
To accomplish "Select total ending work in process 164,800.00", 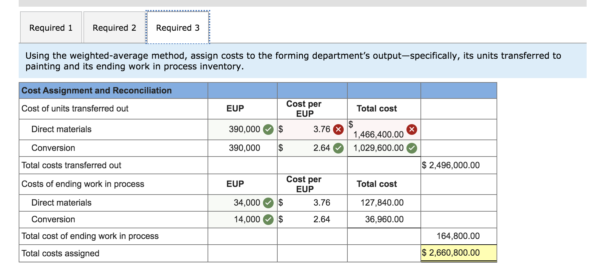I will [x=459, y=236].
